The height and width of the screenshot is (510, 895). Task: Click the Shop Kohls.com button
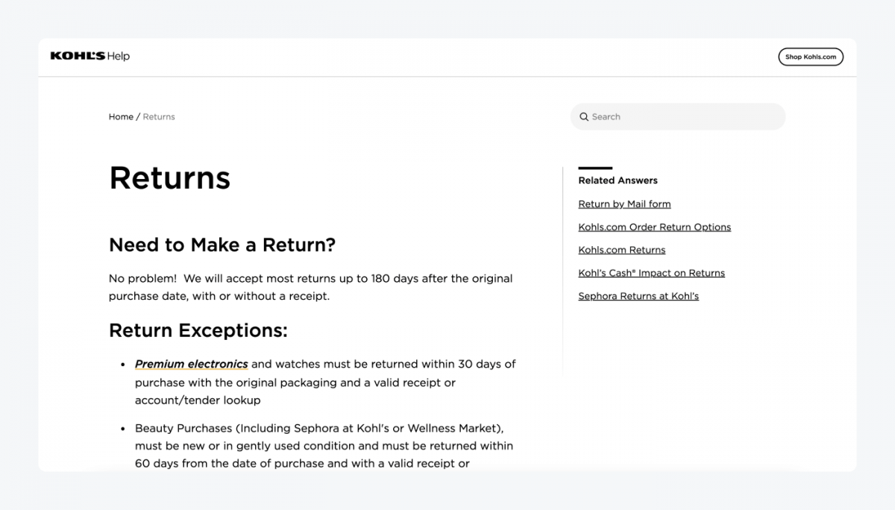[811, 57]
